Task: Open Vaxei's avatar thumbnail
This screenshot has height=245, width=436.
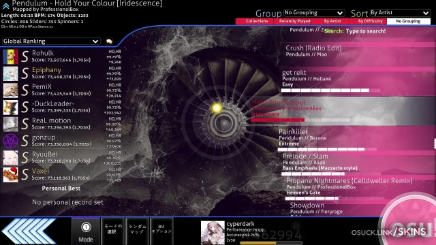Action: [x=10, y=175]
